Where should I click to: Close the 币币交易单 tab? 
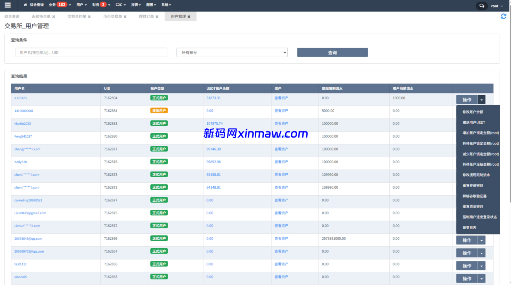pos(125,17)
